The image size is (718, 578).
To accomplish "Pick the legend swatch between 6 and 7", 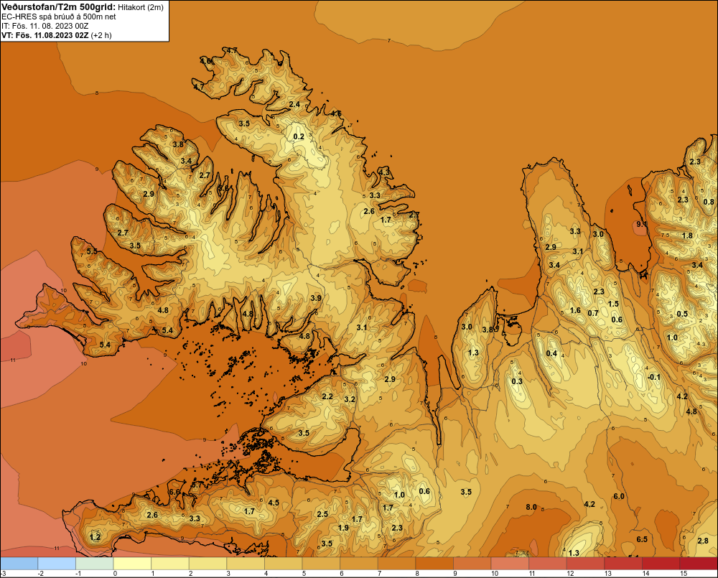I will click(359, 563).
